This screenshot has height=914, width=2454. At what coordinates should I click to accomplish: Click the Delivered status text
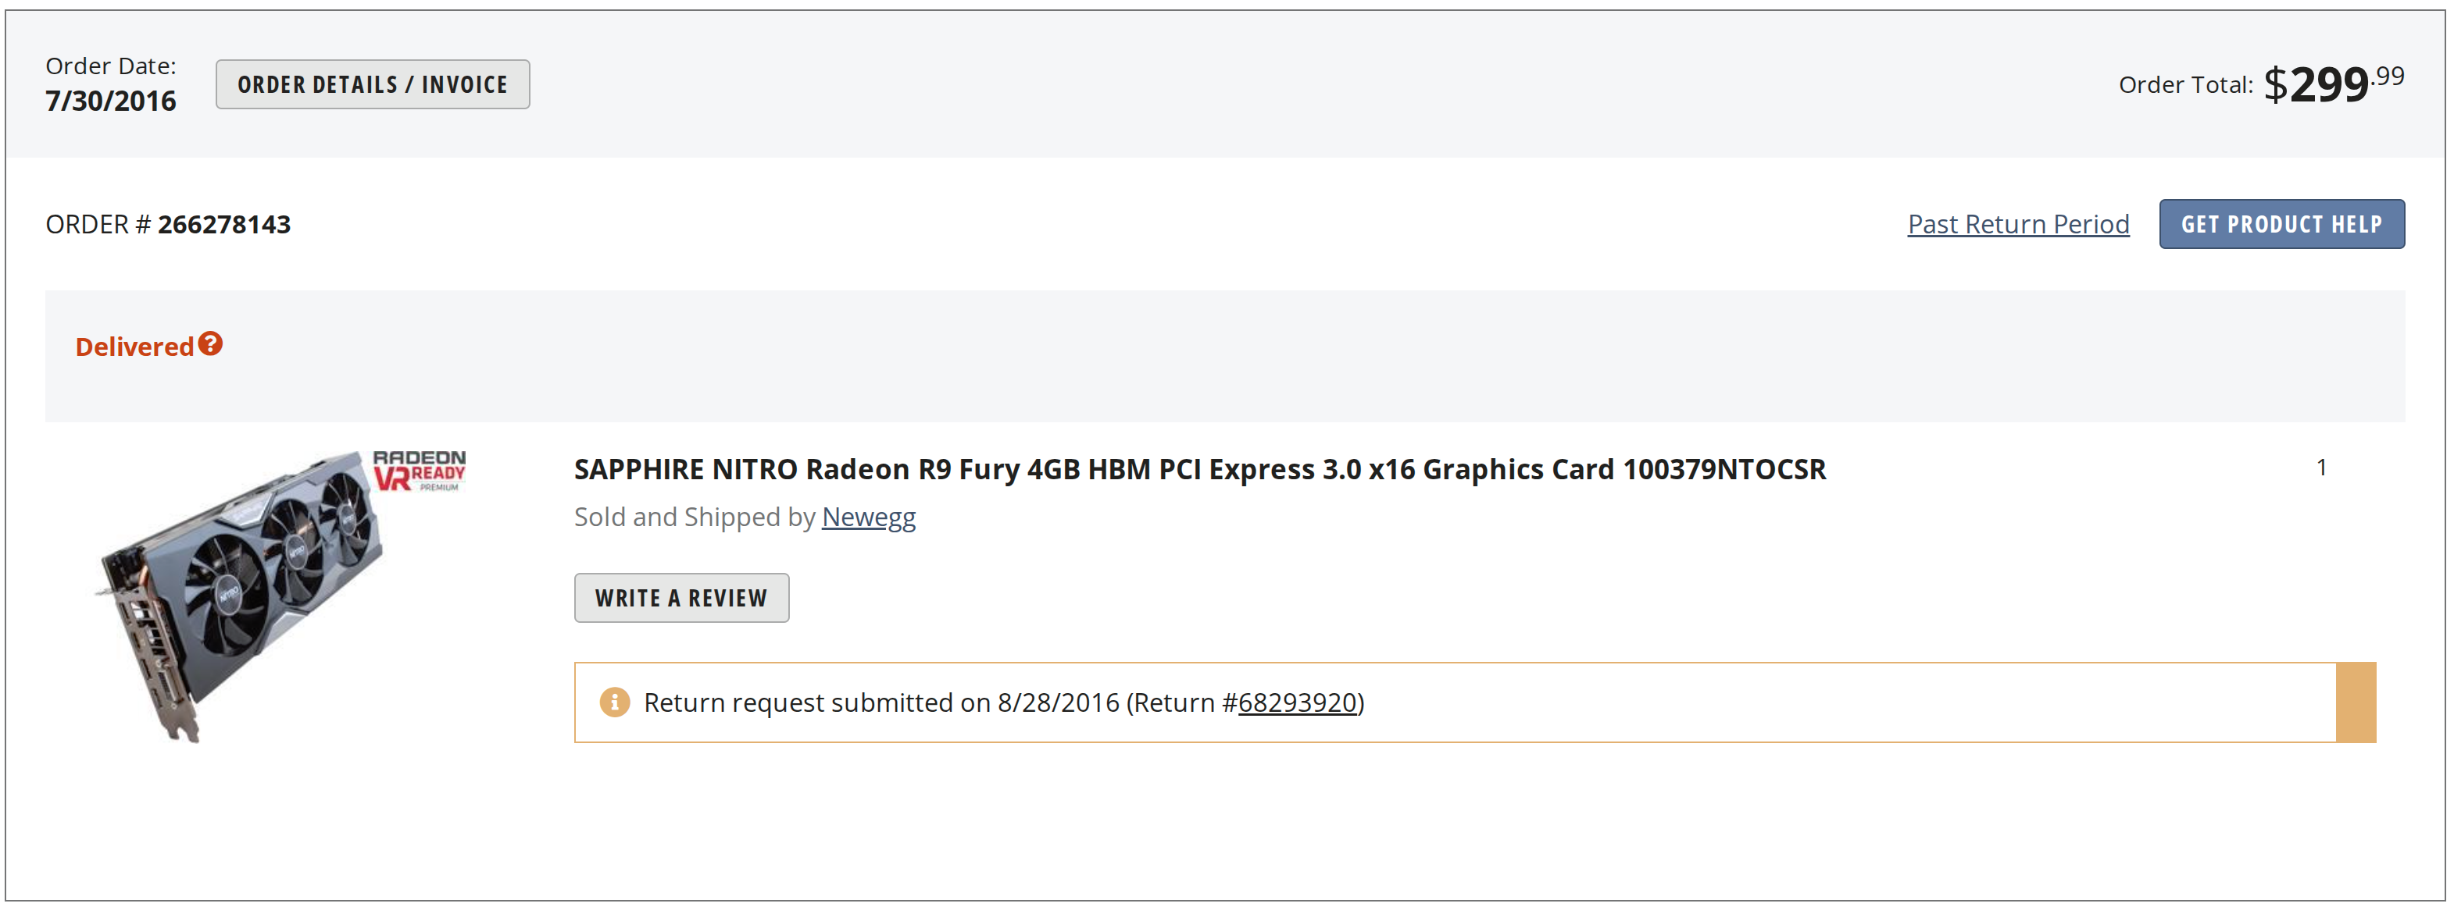134,347
